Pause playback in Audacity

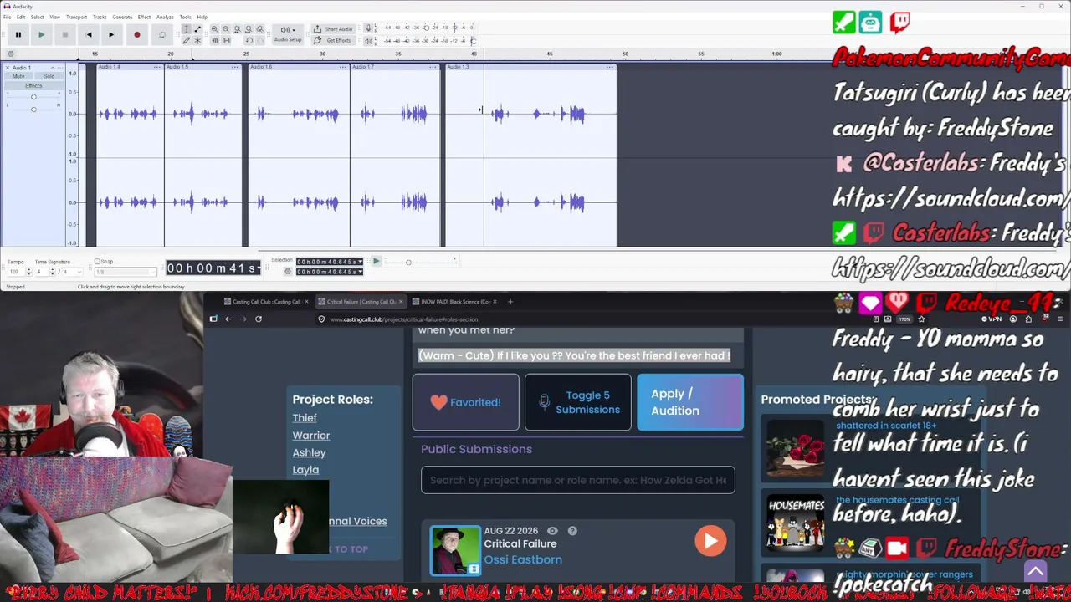click(18, 34)
